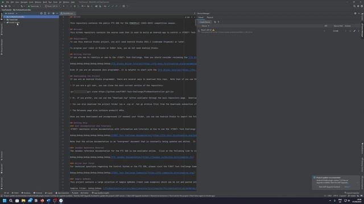Click FtcRobotController breadcrumb
This screenshot has width=364, height=204.
pyautogui.click(x=22, y=10)
